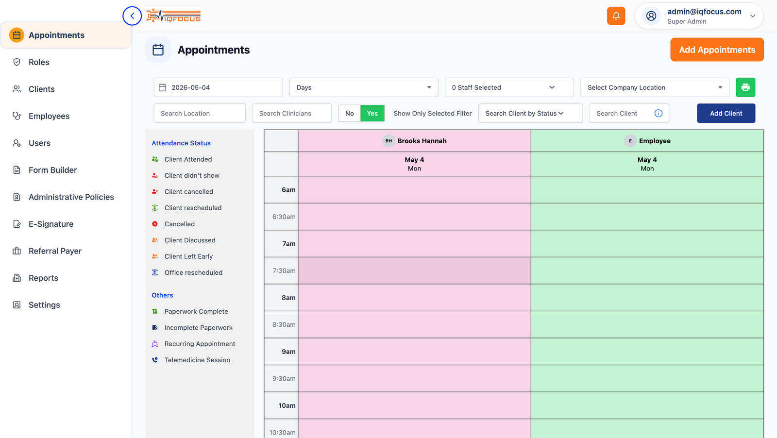Click the Brooks Hannah column header
777x438 pixels.
tap(414, 141)
